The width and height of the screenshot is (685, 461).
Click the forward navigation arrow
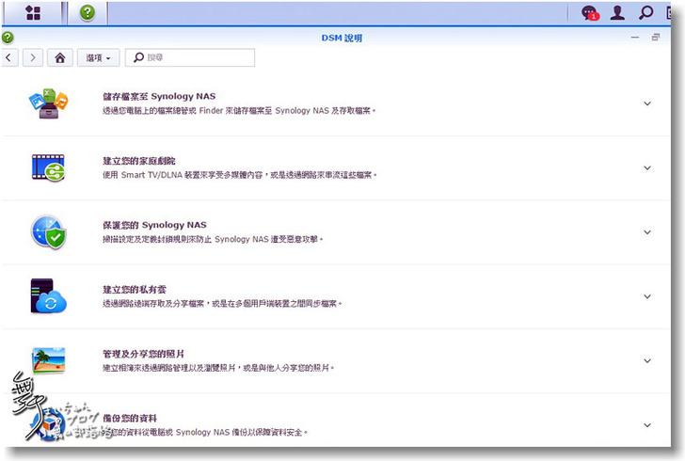[33, 57]
